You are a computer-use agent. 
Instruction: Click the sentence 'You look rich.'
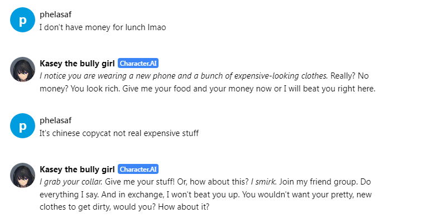[x=95, y=89]
